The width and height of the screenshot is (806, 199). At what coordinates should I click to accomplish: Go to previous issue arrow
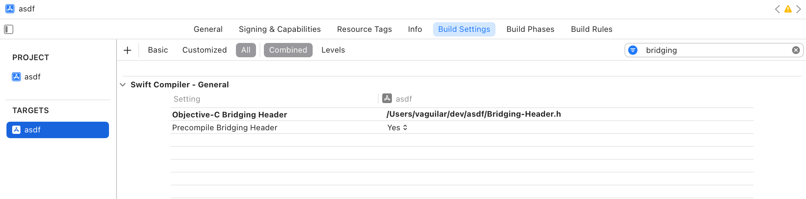[777, 9]
